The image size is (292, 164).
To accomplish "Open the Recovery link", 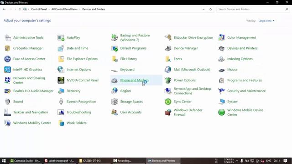I will (x=73, y=91).
